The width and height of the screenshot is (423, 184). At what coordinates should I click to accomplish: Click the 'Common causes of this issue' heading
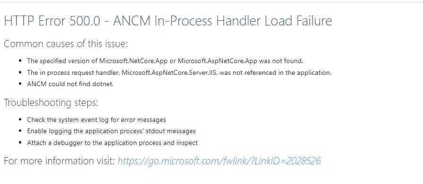coord(66,44)
